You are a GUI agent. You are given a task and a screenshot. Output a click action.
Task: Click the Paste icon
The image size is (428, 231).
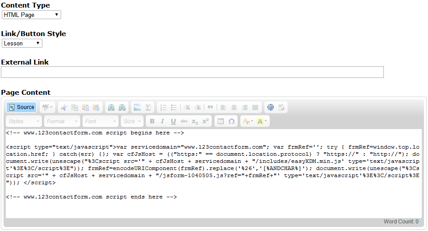tap(85, 107)
